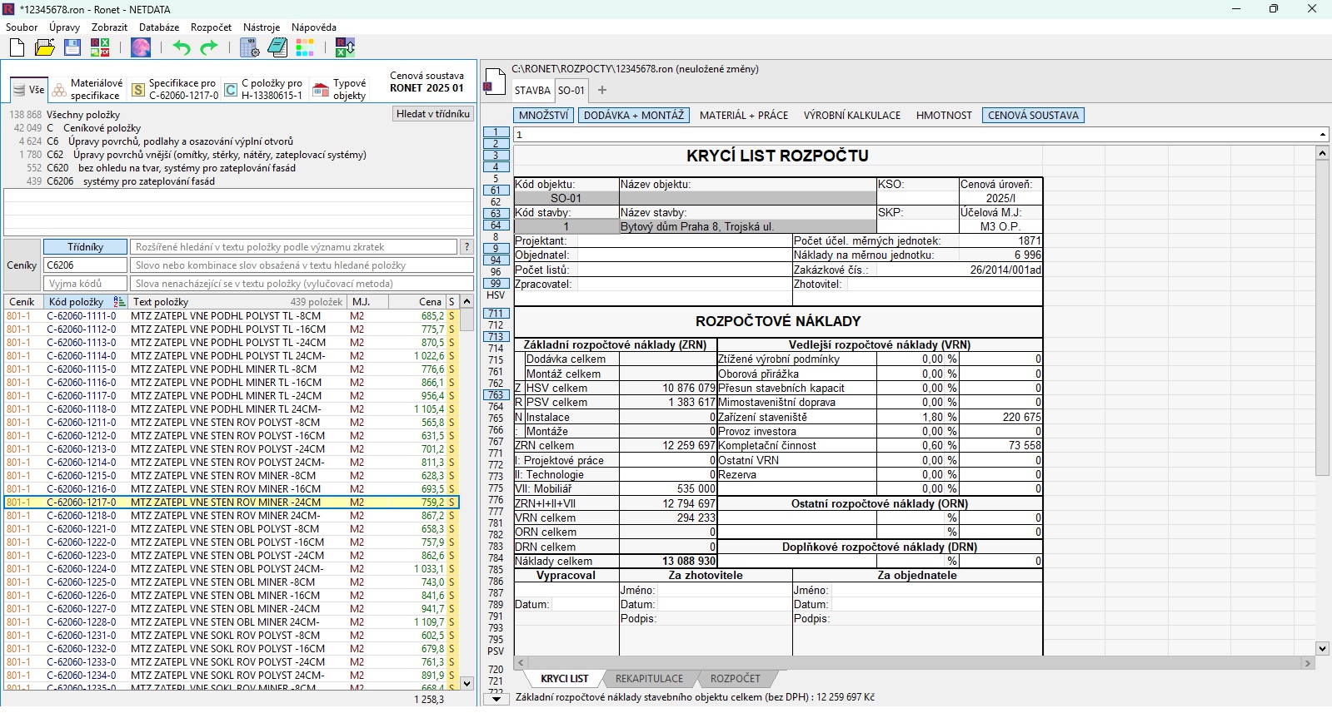This screenshot has height=718, width=1332.
Task: Open the teal notepad icon
Action: pos(277,47)
